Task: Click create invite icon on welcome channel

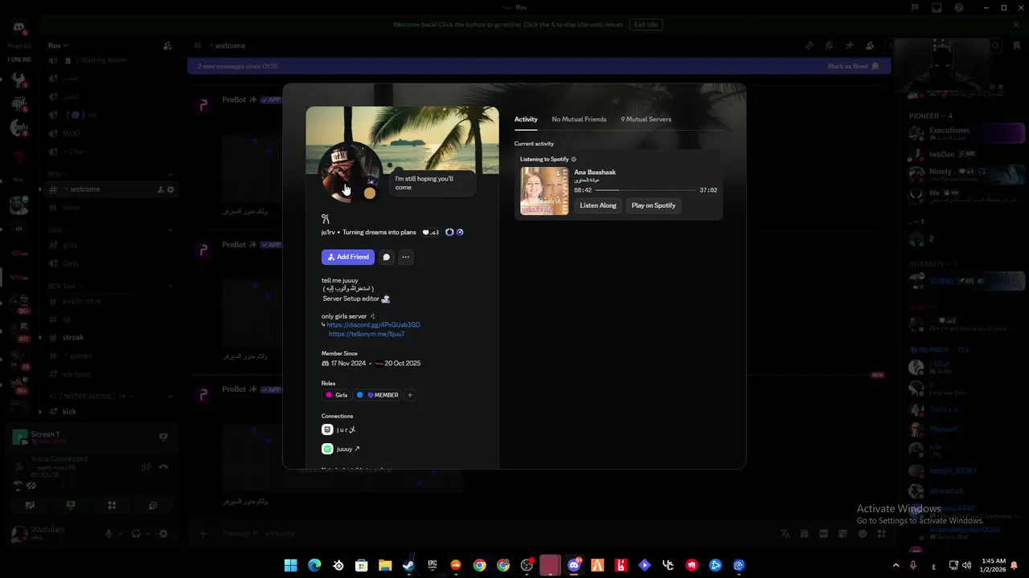Action: 160,189
